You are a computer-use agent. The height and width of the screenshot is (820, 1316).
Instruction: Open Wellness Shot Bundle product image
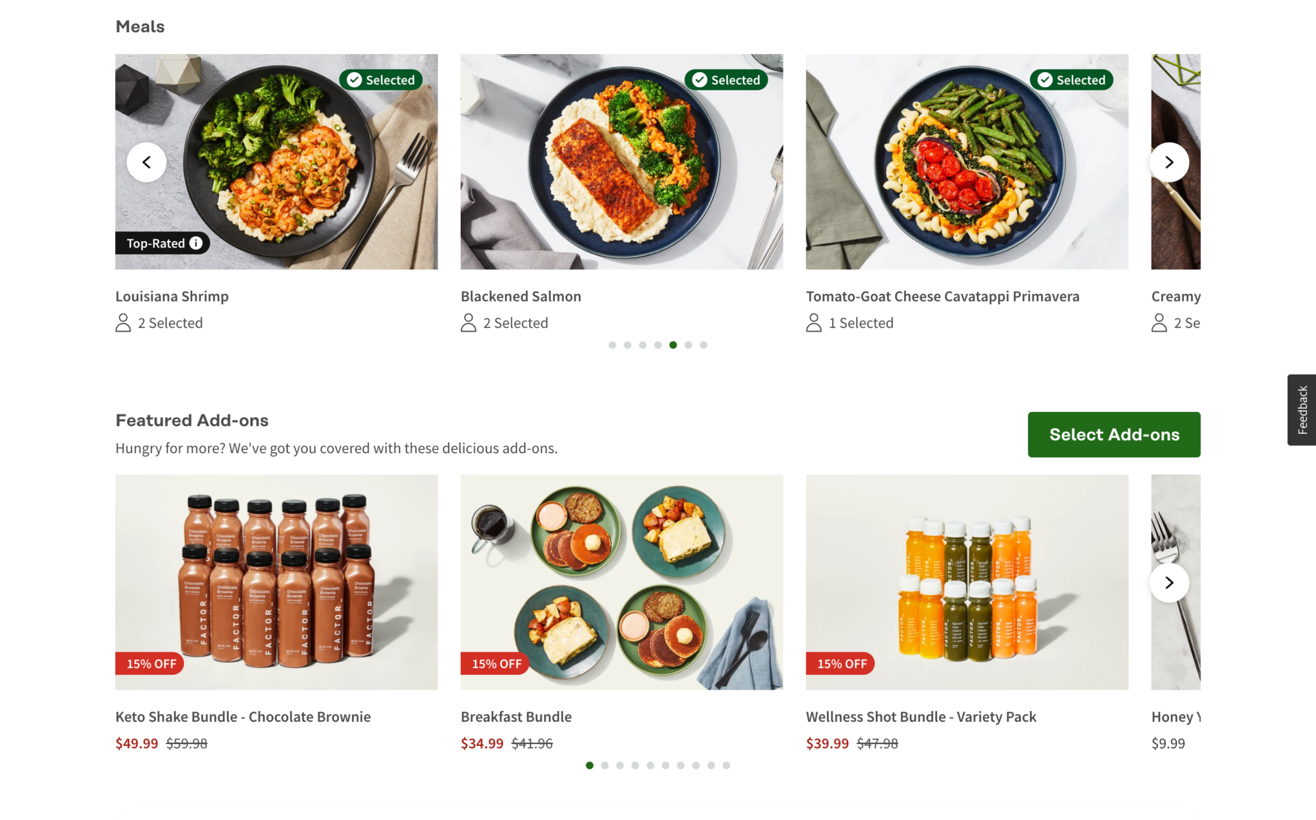(x=967, y=582)
